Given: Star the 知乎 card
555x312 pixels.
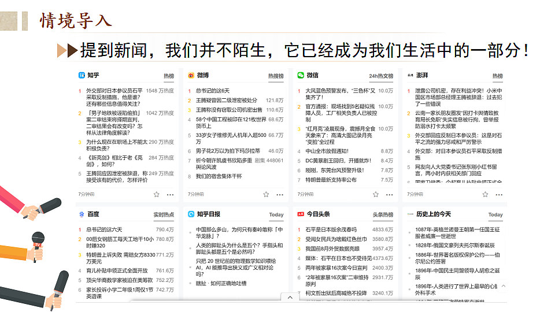Looking at the screenshot, I should (x=157, y=194).
